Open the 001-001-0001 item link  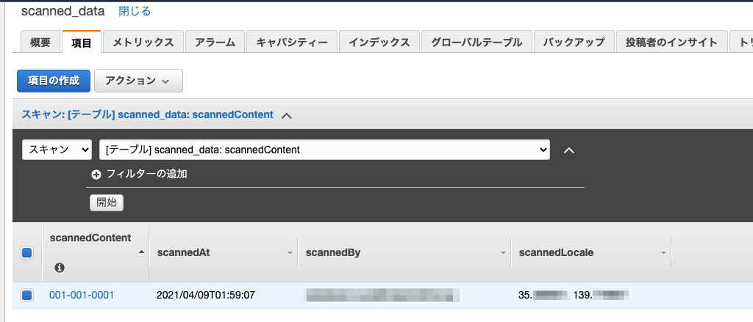tap(82, 296)
